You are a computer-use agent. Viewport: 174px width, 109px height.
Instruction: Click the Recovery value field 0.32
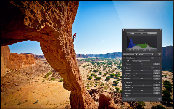[157, 73]
